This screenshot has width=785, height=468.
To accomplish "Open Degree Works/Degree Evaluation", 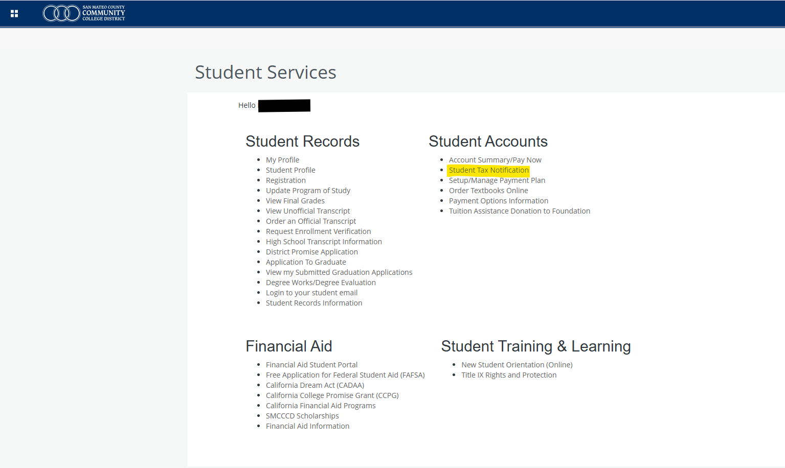I will pos(321,283).
